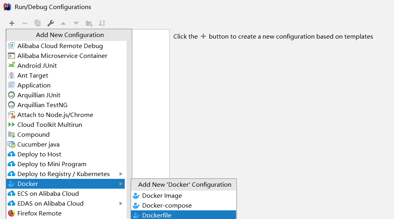Click the 'Click the + button' hint text
The image size is (394, 219).
273,37
